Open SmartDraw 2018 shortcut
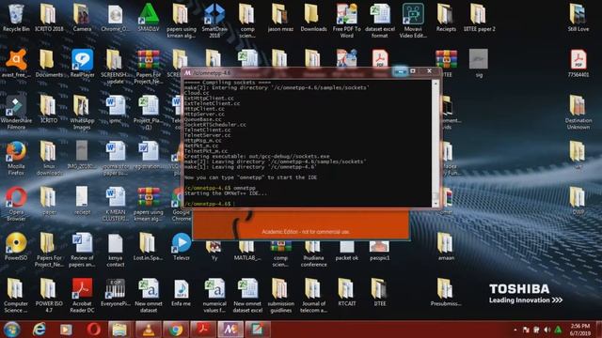Viewport: 602px width, 338px height. tap(214, 21)
